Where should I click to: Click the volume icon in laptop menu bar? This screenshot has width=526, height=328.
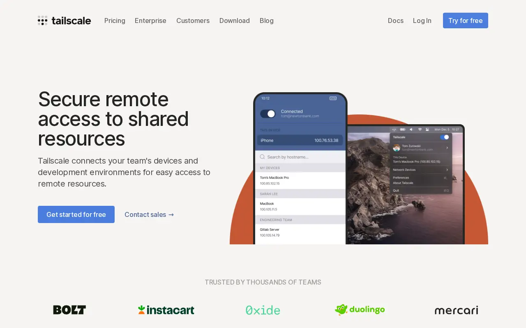click(x=411, y=130)
